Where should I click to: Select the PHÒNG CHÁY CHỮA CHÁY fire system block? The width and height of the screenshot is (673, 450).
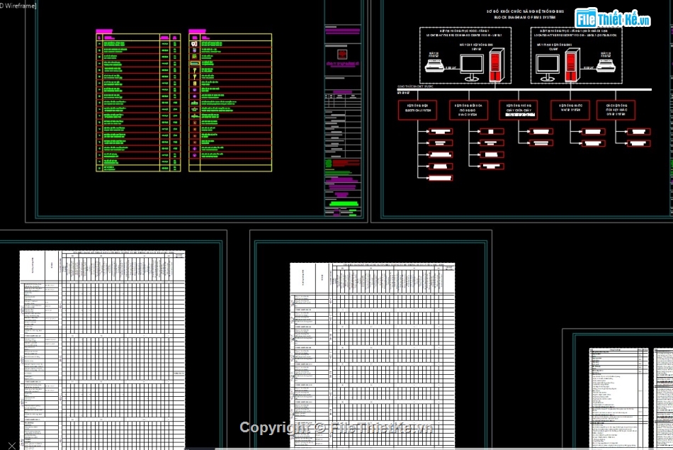[519, 110]
